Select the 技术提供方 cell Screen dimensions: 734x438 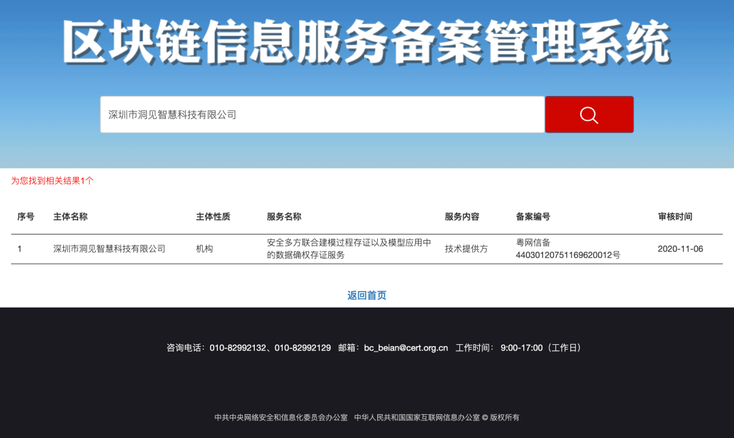point(466,249)
